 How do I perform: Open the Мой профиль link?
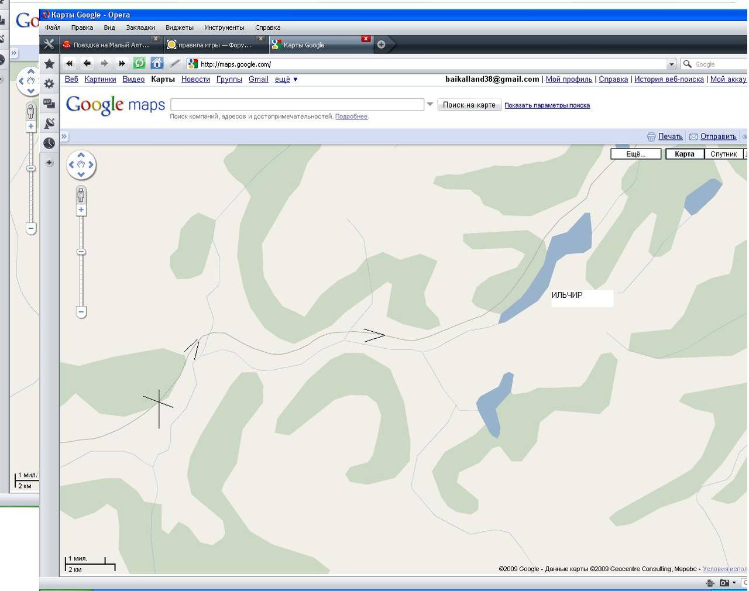pos(569,79)
